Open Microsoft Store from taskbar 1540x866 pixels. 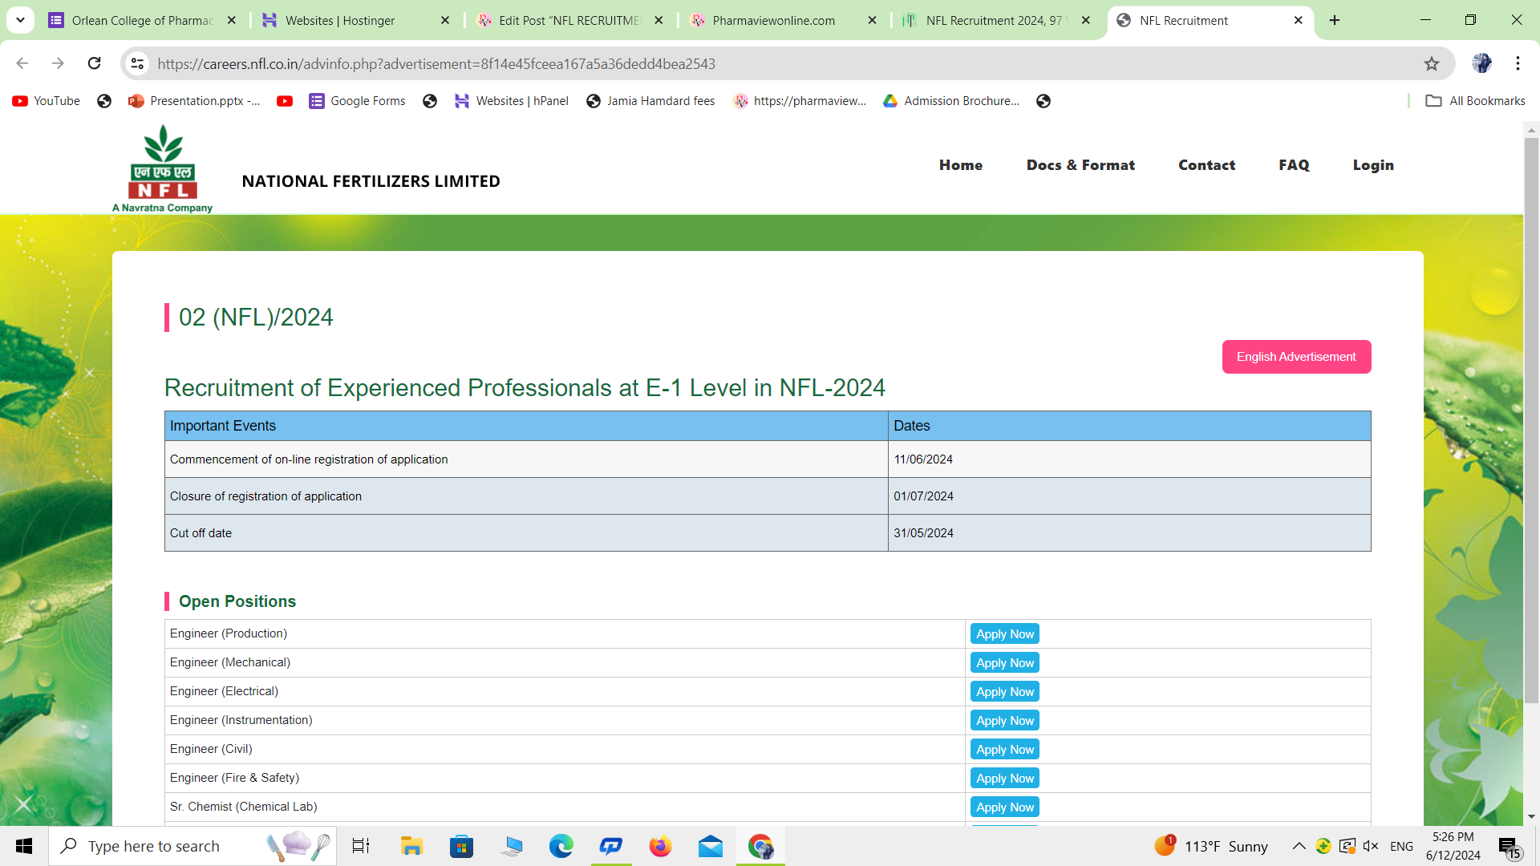[x=461, y=846]
